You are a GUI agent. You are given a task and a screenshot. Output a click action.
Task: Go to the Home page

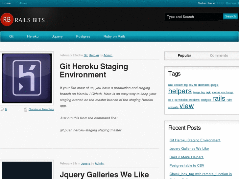(x=6, y=3)
